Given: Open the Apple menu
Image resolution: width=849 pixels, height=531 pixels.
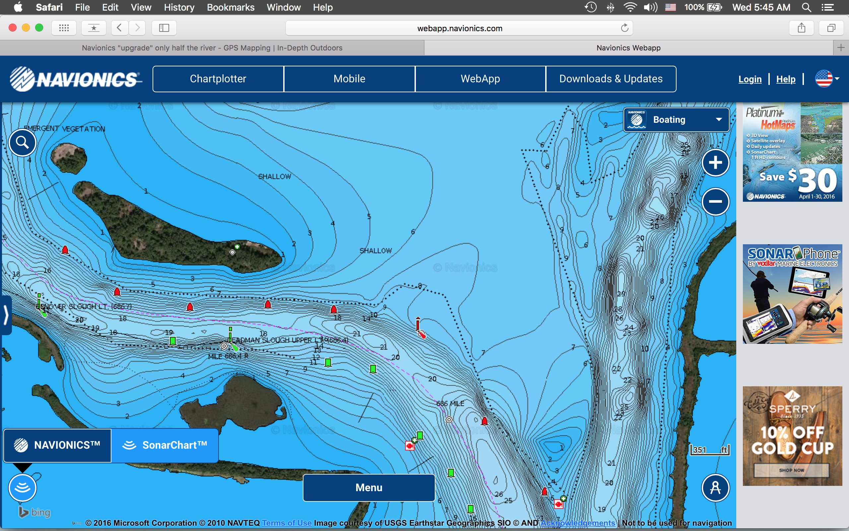Looking at the screenshot, I should click(x=18, y=7).
